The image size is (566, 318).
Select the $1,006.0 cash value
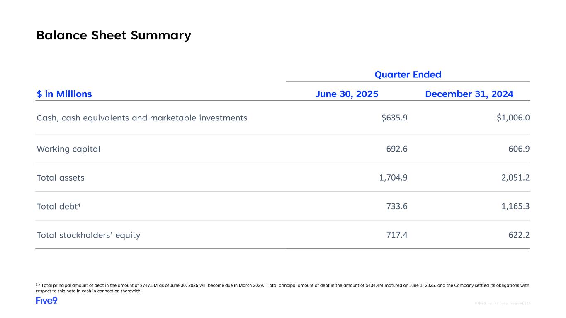tap(513, 118)
